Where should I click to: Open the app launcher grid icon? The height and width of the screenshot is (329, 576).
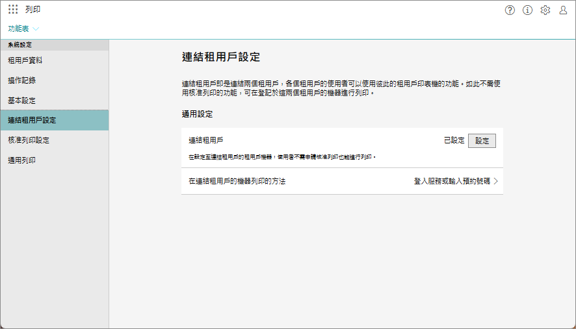(x=13, y=10)
